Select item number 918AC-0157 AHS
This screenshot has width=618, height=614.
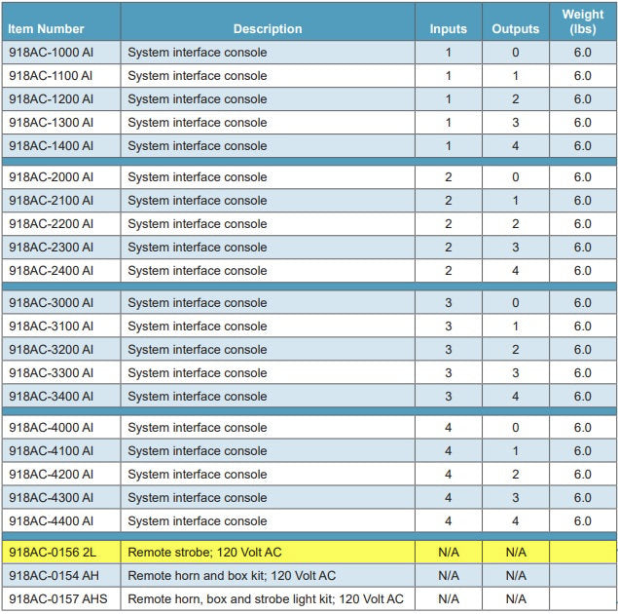click(x=57, y=599)
